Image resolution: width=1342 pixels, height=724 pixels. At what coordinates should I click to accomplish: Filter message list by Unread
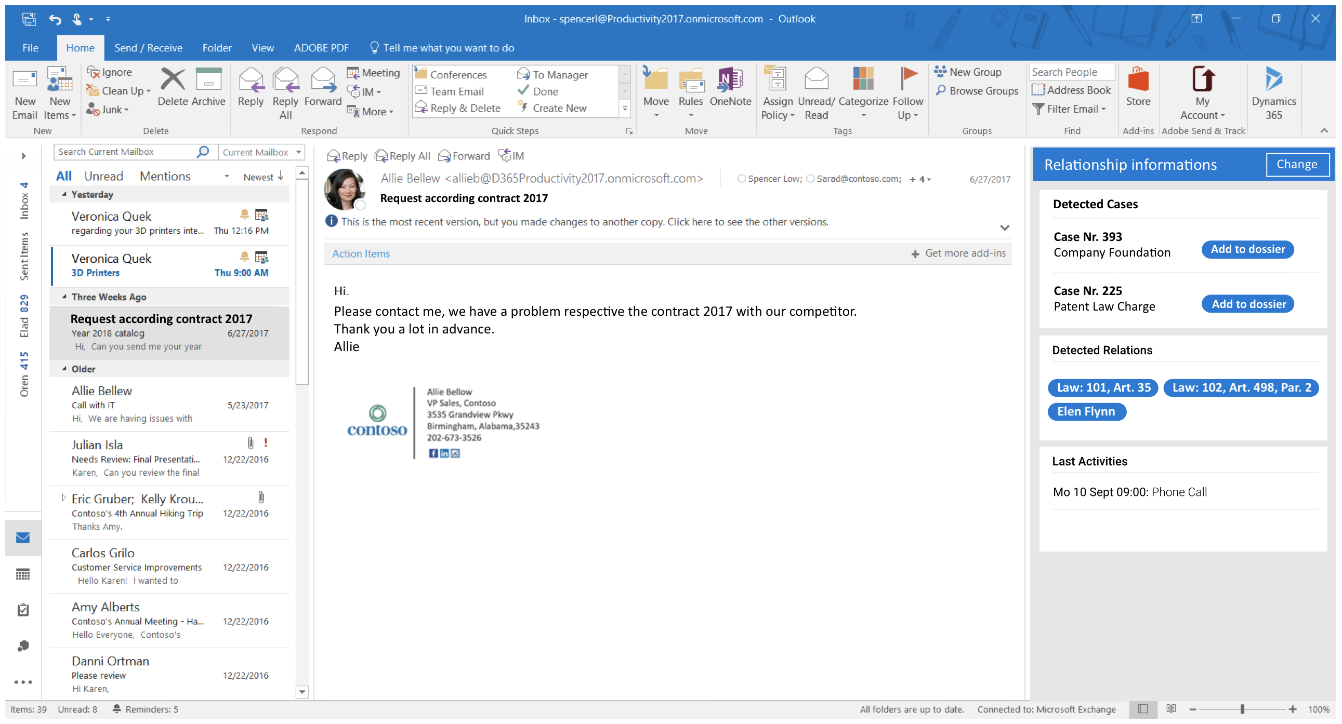pos(103,177)
